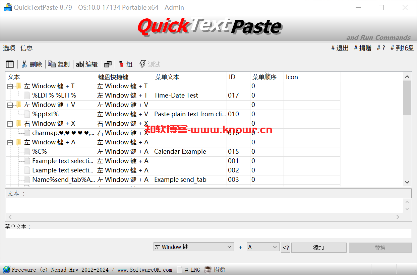
Task: Click right arrow of text box horizontal scrollbar
Action: coord(398,217)
